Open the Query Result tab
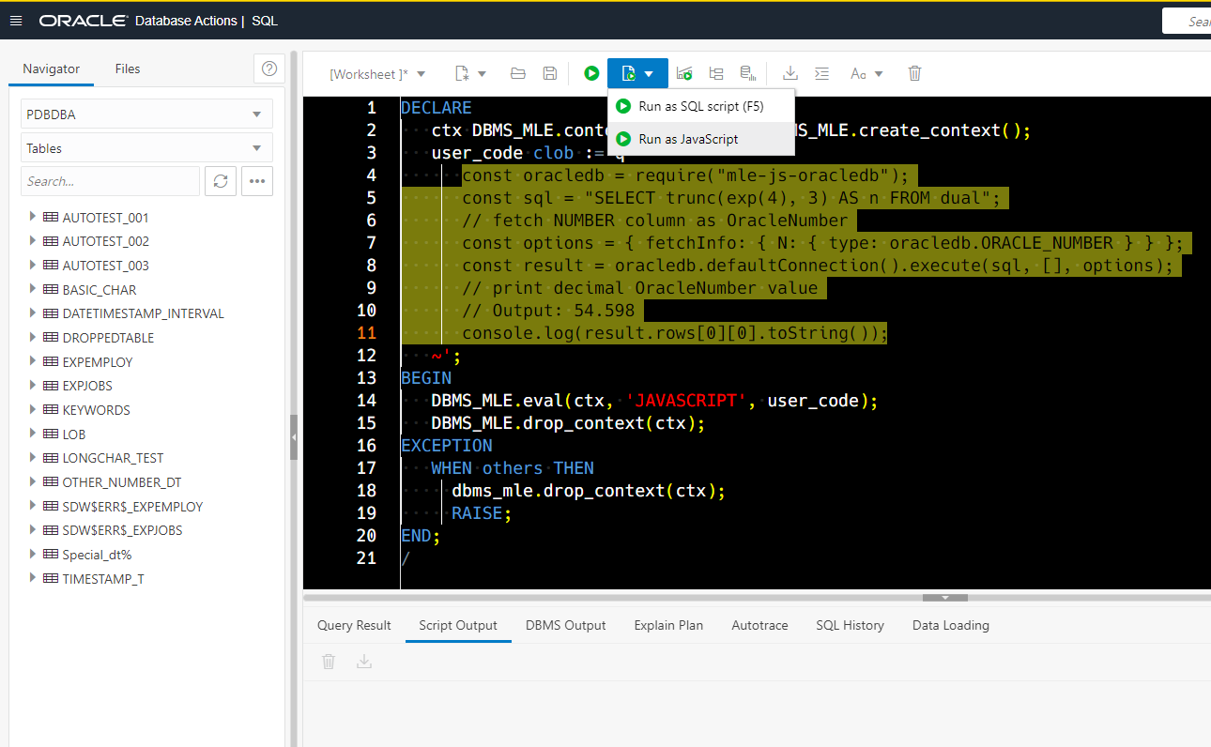1211x747 pixels. point(354,625)
